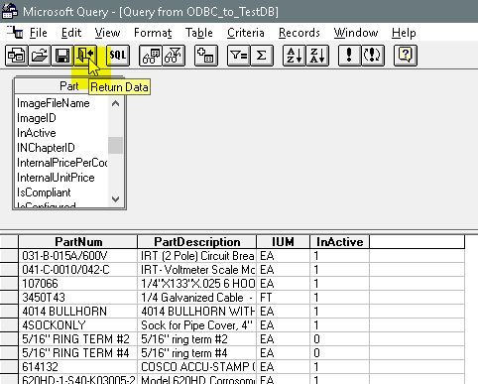Click the PartDescription column header
Screen dimensions: 478x384
coord(197,242)
